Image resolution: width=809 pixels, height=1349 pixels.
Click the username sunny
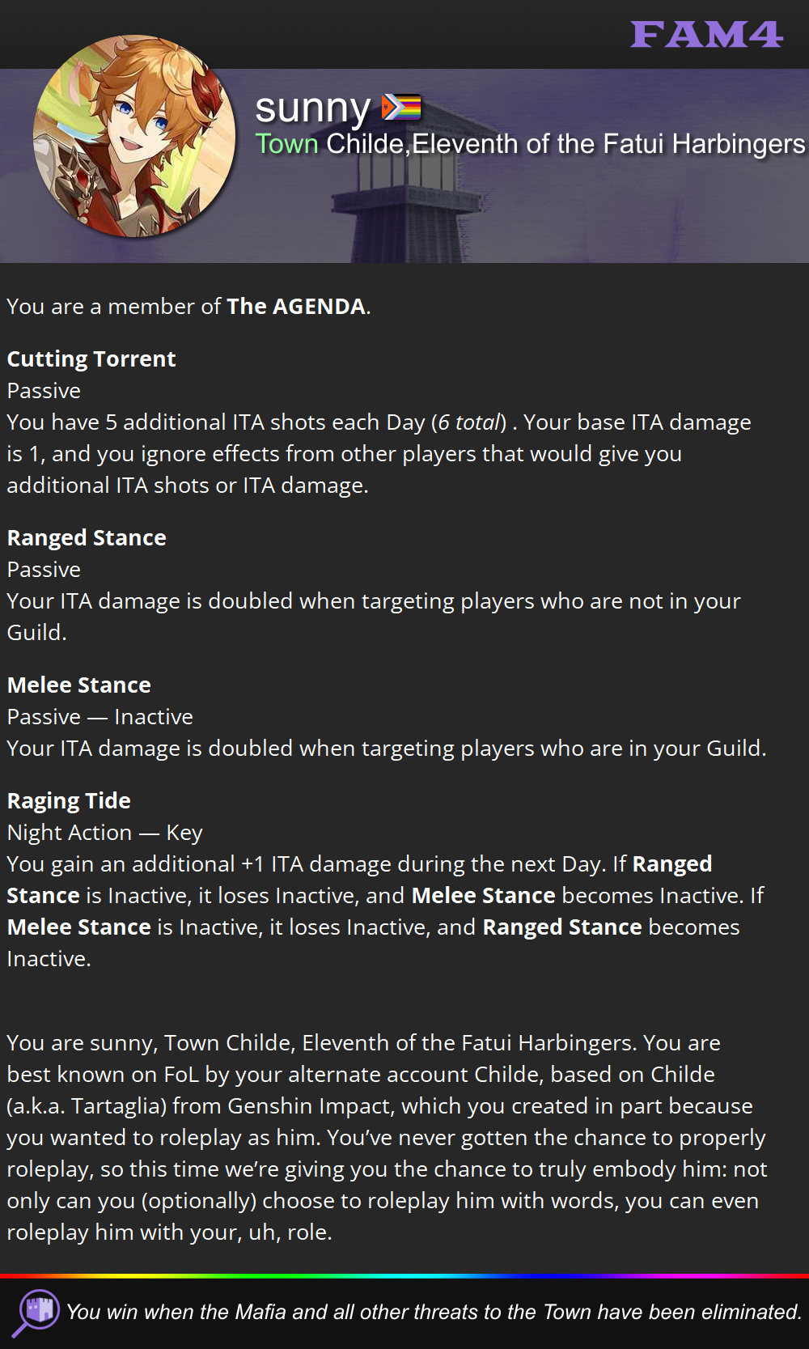click(x=313, y=108)
